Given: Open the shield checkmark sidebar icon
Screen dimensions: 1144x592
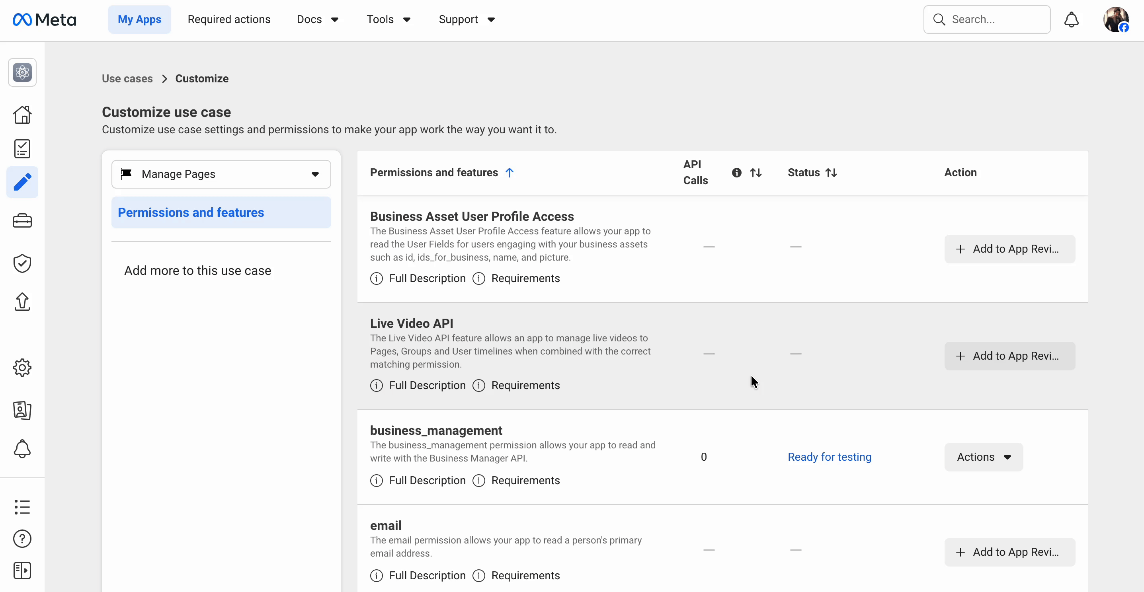Looking at the screenshot, I should (x=22, y=263).
